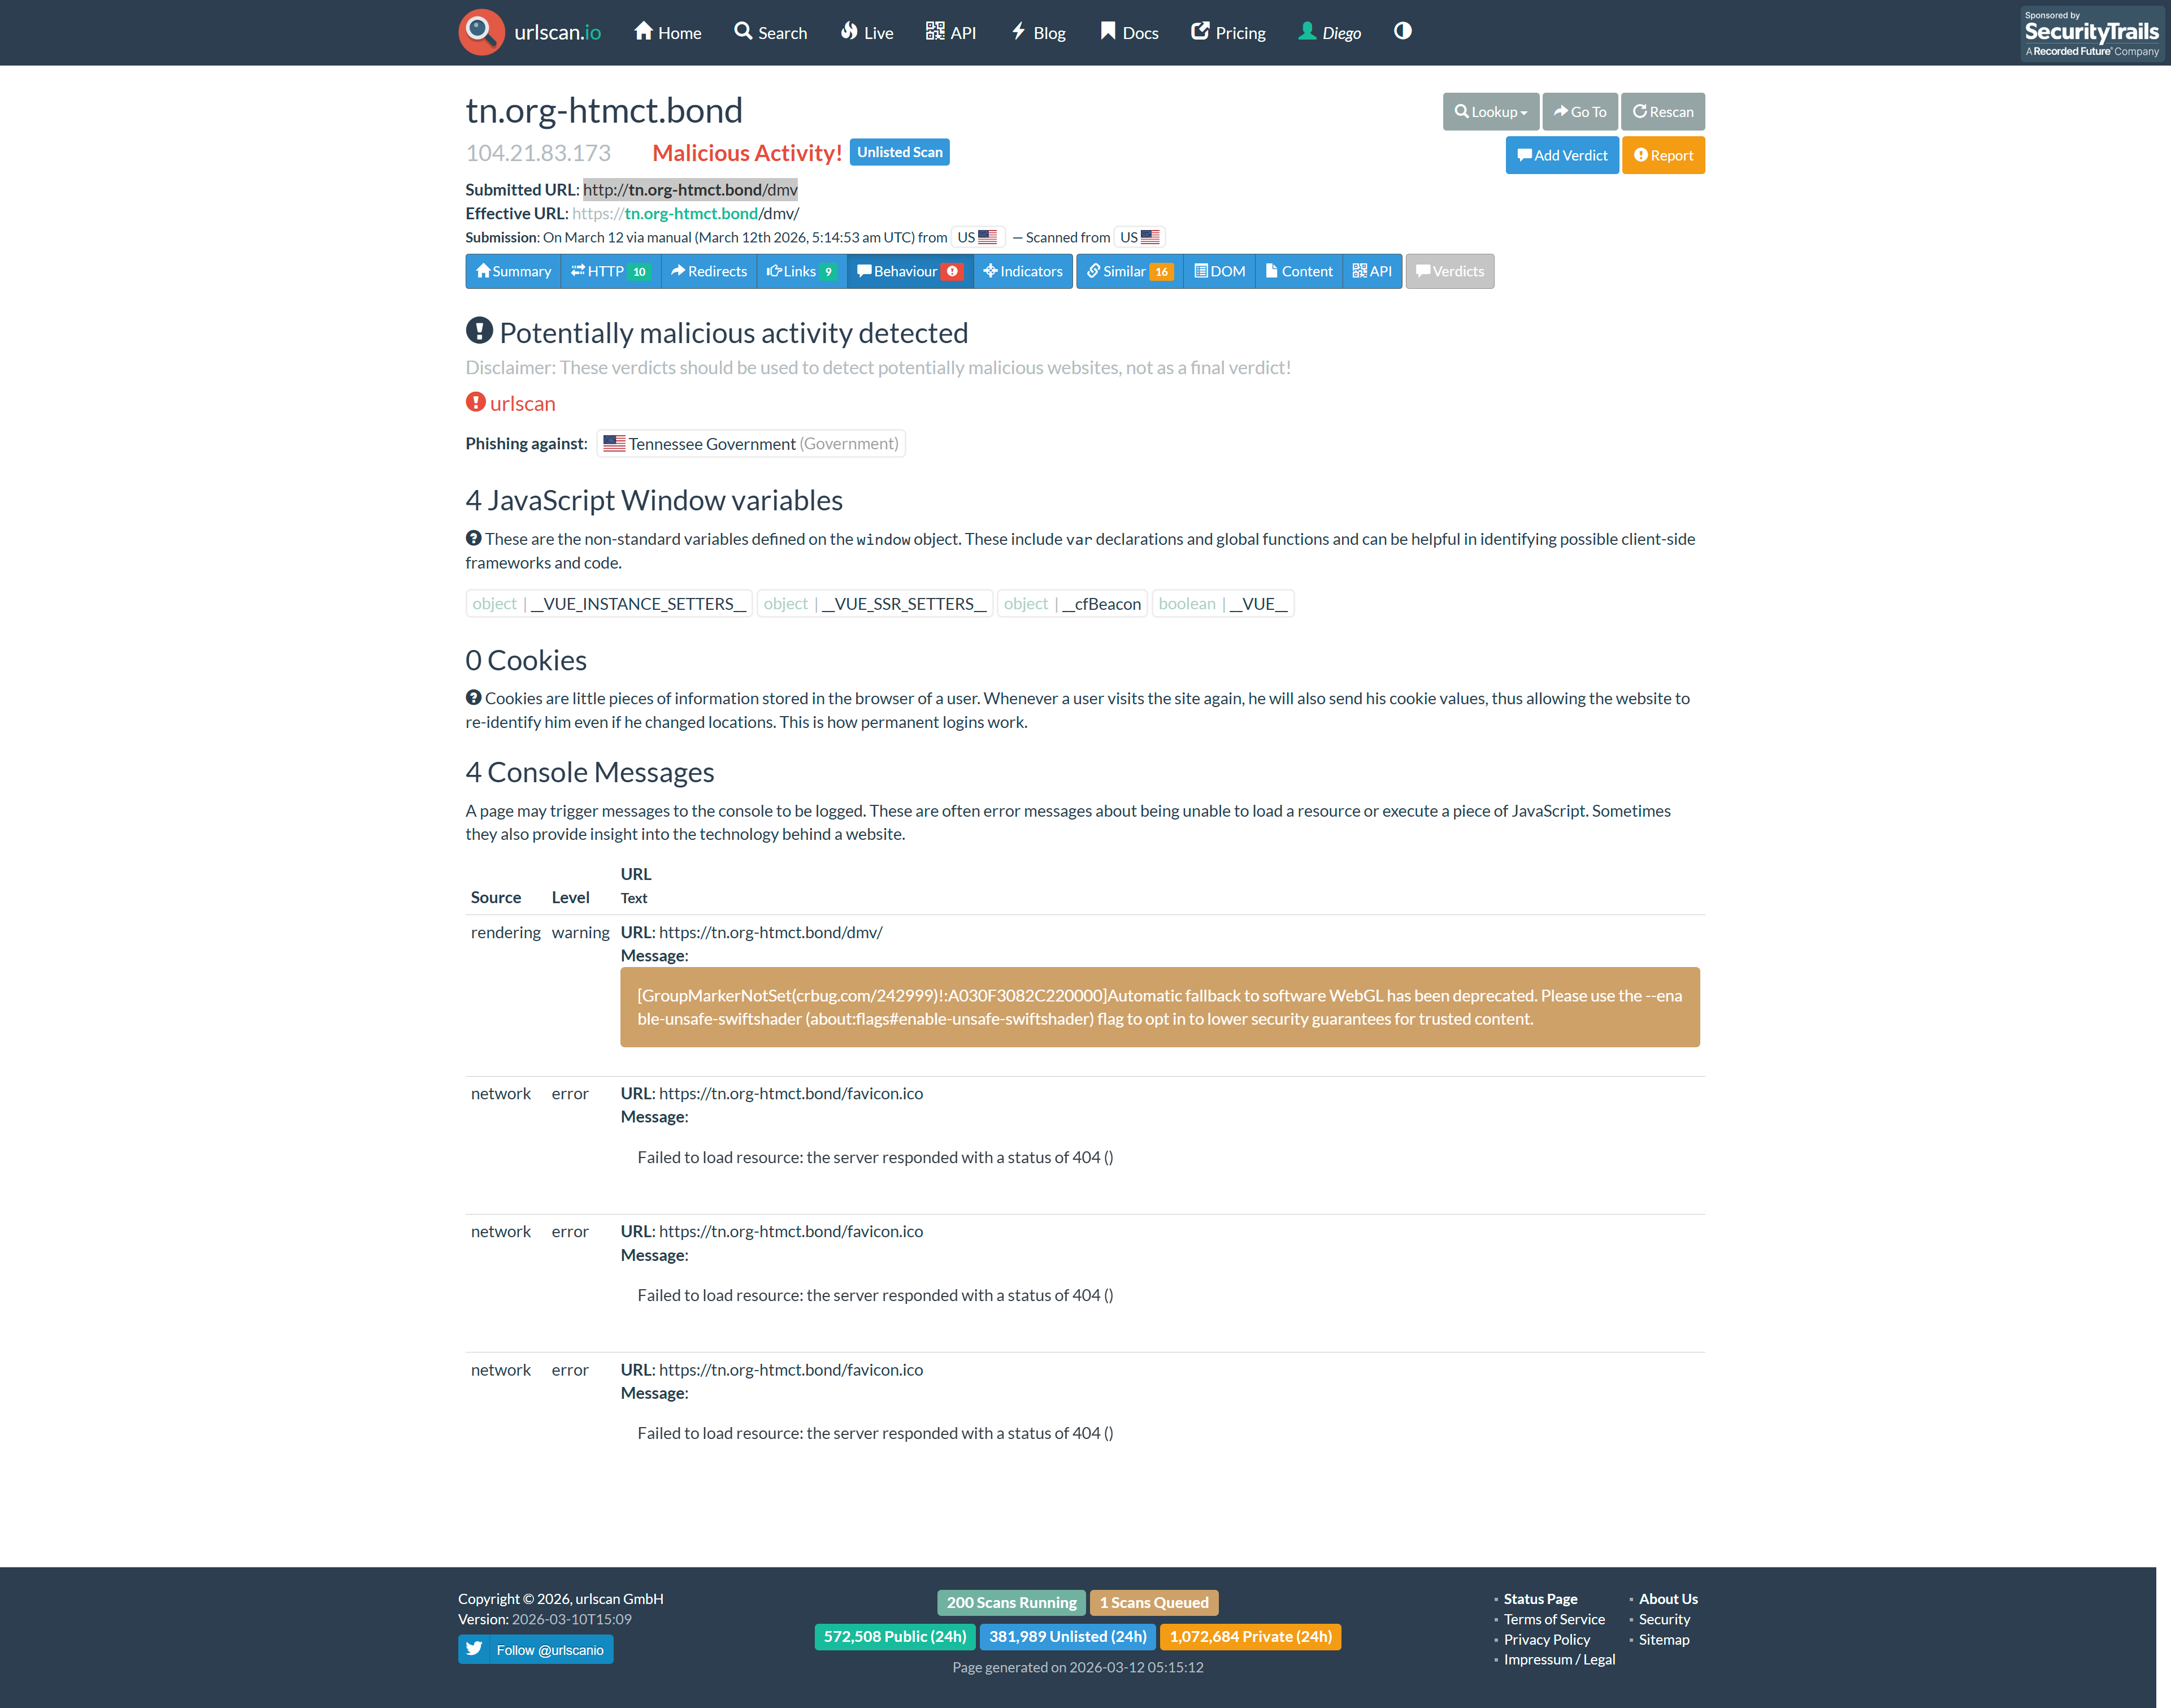Click the Go To button
2171x1708 pixels.
[x=1581, y=112]
